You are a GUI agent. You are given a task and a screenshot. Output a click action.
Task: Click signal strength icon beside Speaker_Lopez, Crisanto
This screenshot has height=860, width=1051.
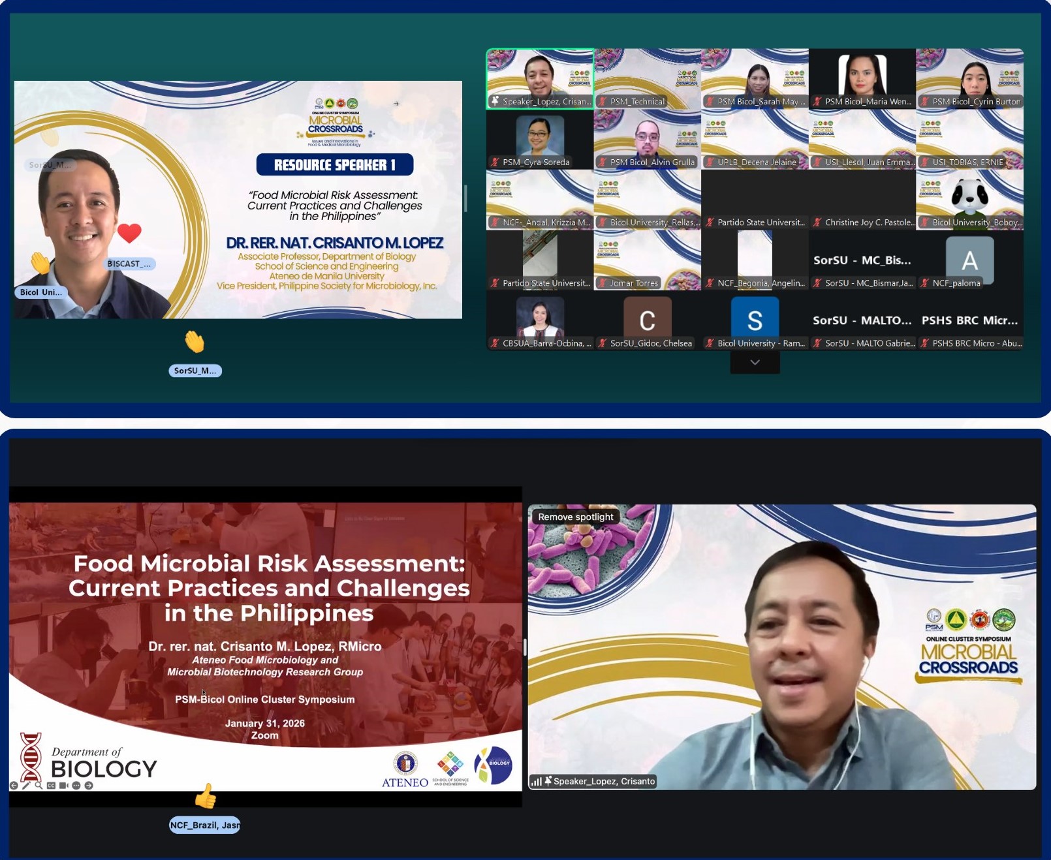pos(536,781)
